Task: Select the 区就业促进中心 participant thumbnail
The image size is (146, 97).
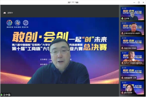Action: click(132, 28)
